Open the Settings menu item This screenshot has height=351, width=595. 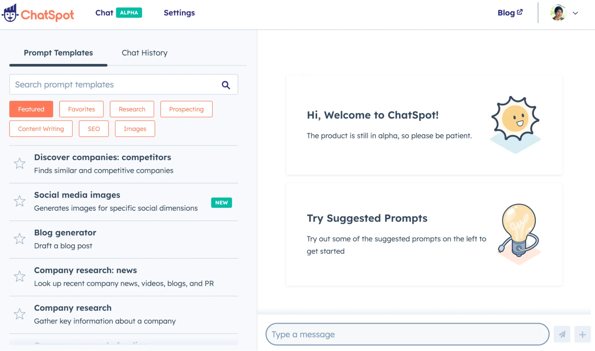click(x=179, y=13)
